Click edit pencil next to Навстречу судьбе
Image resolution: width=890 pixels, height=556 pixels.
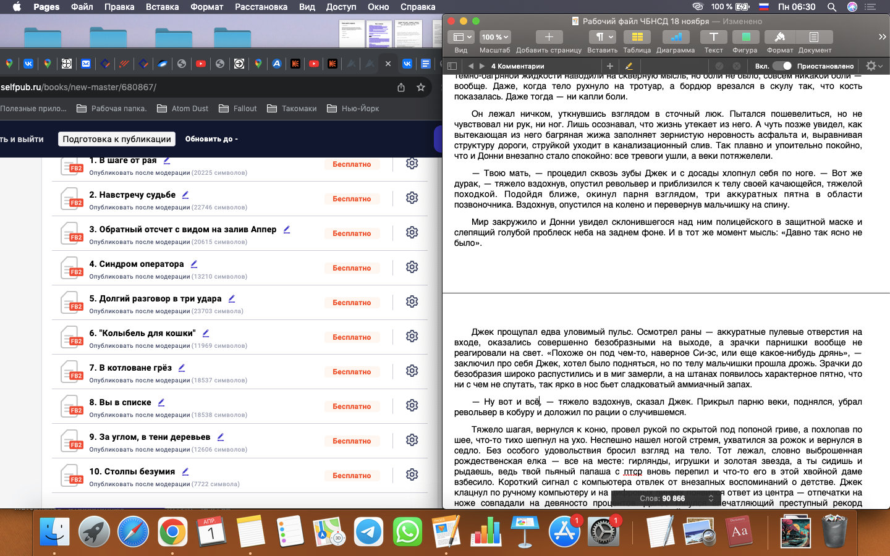(x=185, y=195)
